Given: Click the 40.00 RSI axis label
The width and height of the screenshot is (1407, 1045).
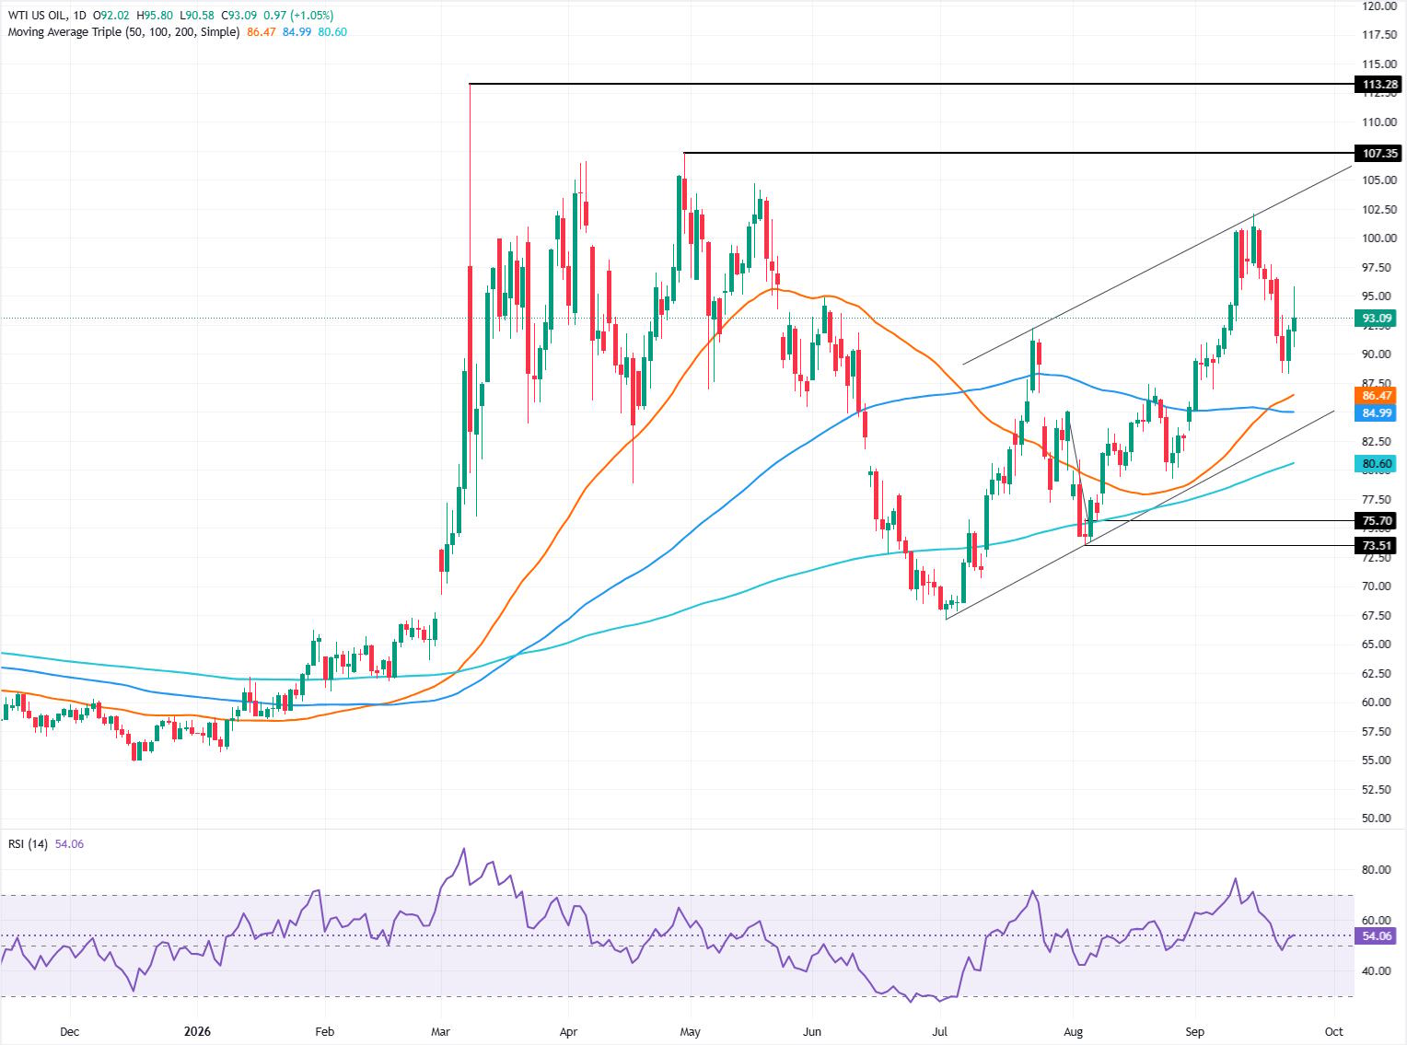Looking at the screenshot, I should (1377, 971).
